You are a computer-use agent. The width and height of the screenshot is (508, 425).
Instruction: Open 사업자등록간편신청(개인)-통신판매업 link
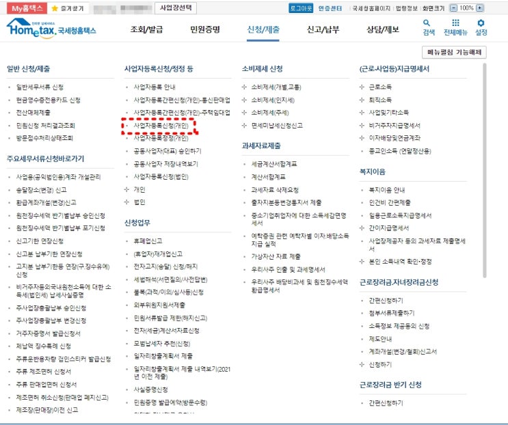[182, 100]
